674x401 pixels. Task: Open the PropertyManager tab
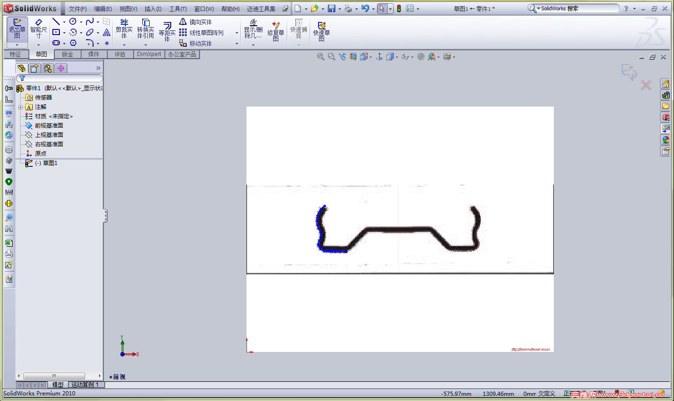[35, 68]
